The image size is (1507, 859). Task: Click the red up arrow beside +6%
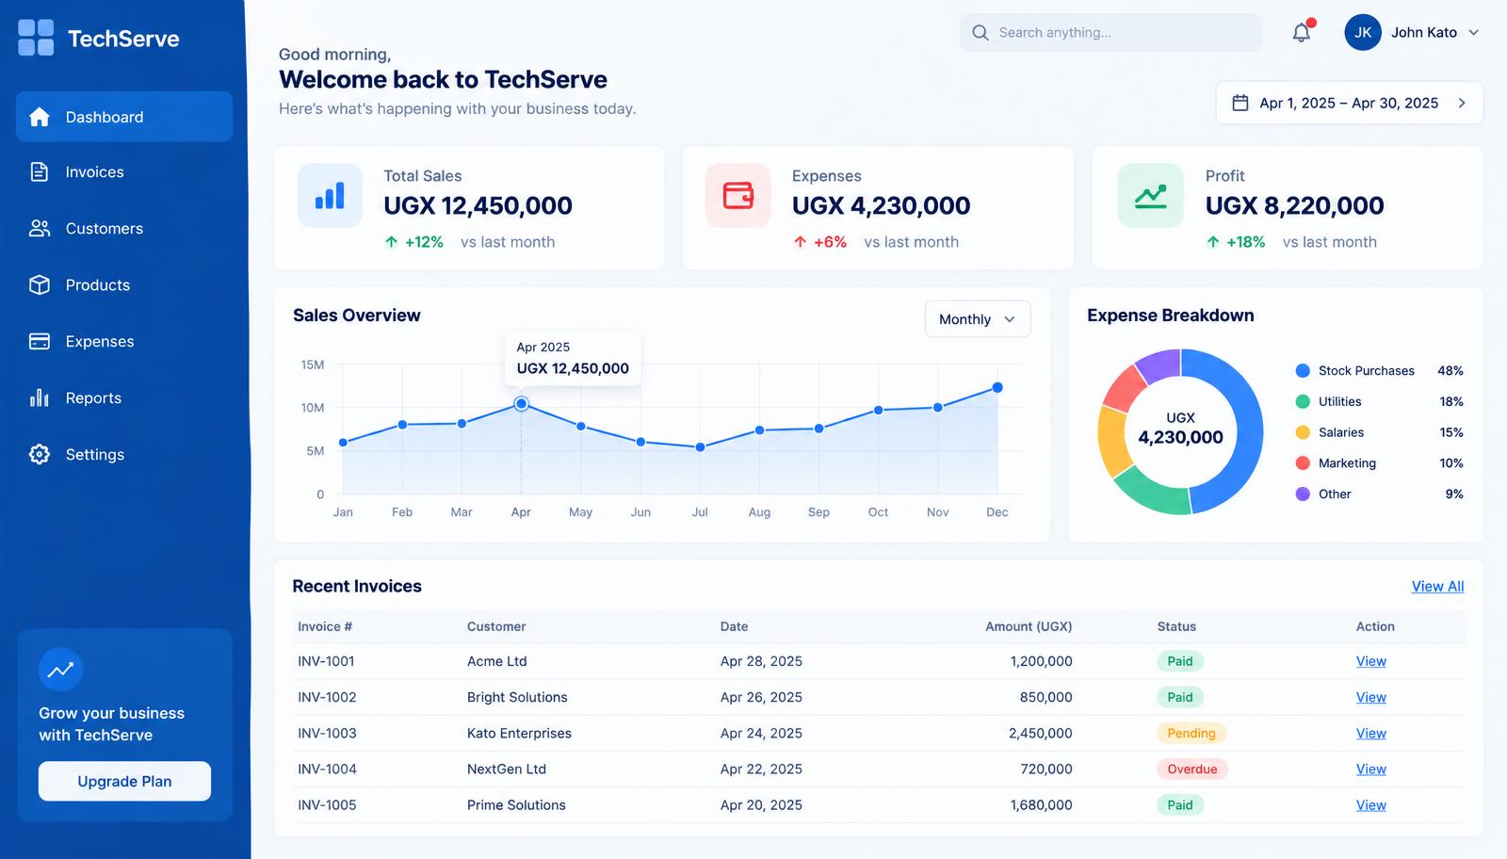(x=800, y=242)
